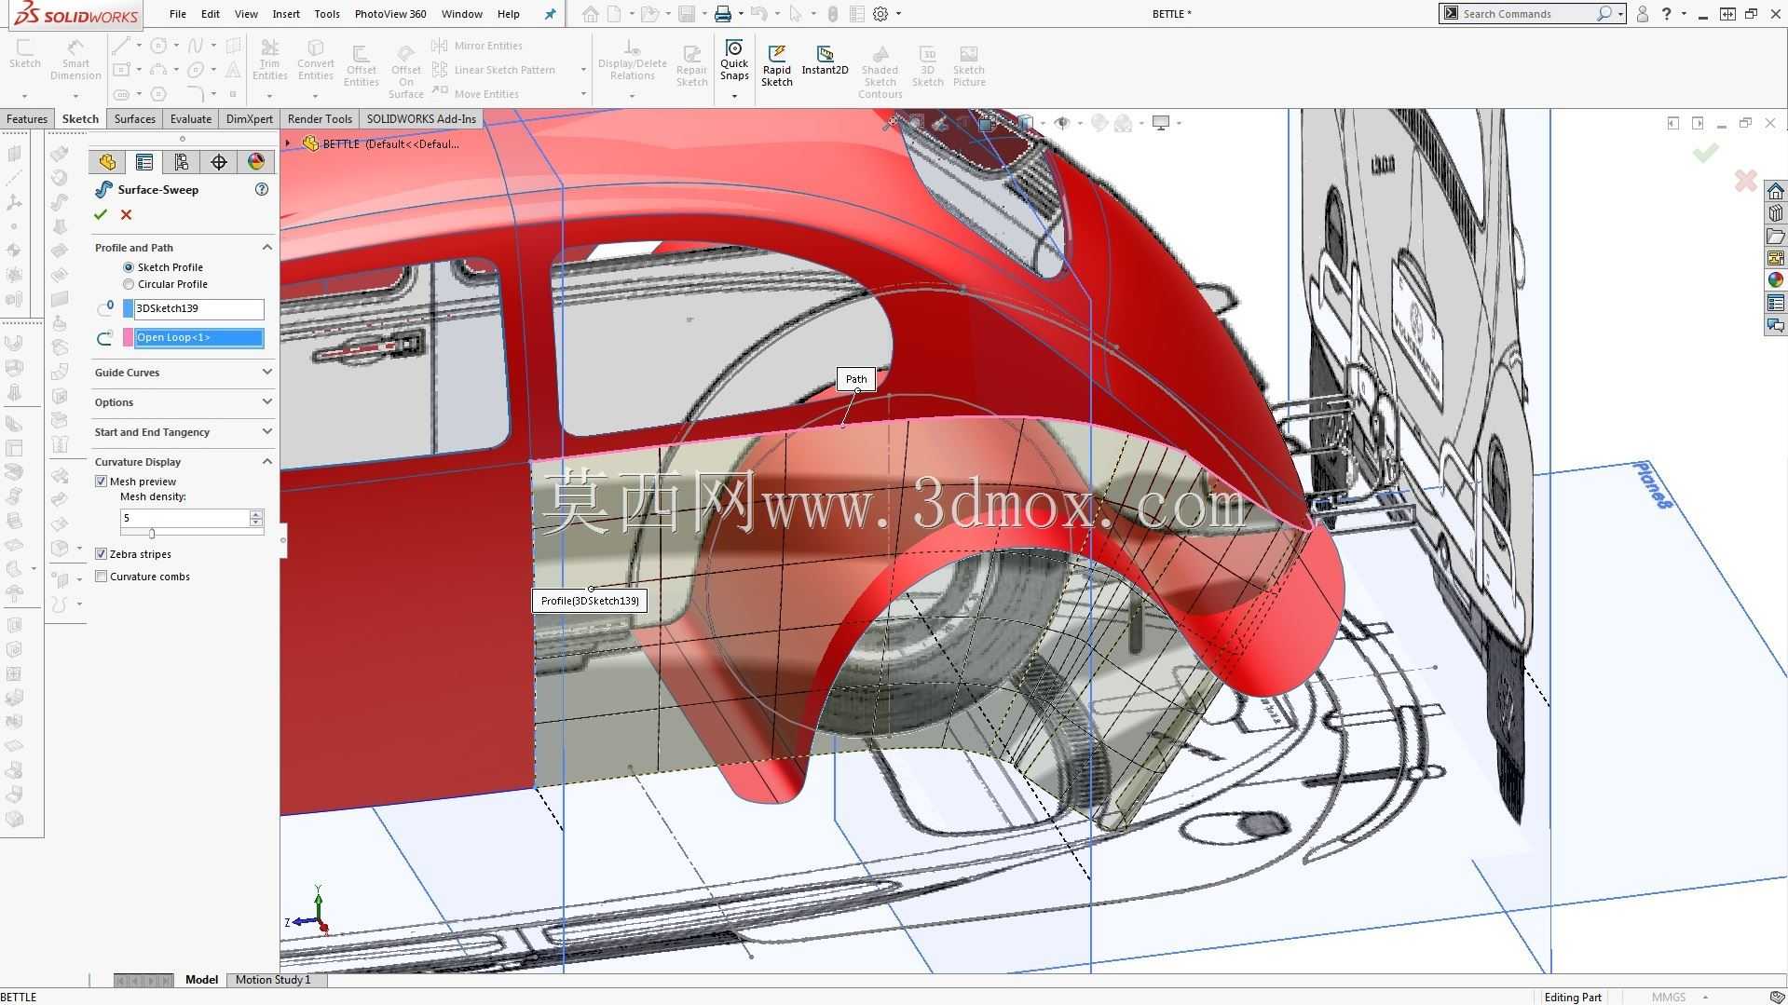
Task: Open Sketch button dropdown arrow
Action: pyautogui.click(x=24, y=96)
